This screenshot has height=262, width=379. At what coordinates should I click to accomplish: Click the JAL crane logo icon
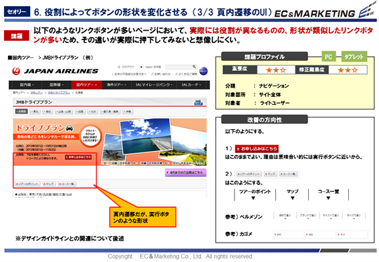point(16,71)
